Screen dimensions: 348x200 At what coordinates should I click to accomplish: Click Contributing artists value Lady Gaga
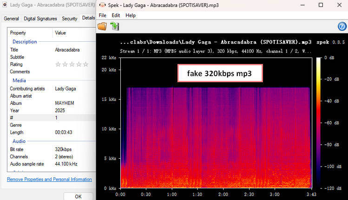[66, 89]
